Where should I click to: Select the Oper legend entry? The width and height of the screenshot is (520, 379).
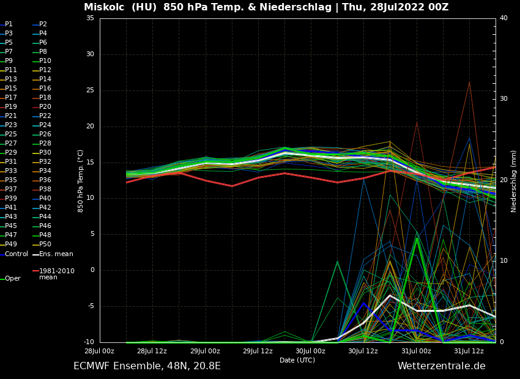tap(12, 279)
